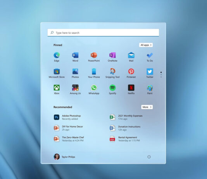207x179 pixels.
Task: Click the Type here to search box
Action: pos(103,33)
